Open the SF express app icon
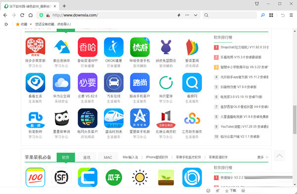This screenshot has width=297, height=194. coord(61,177)
